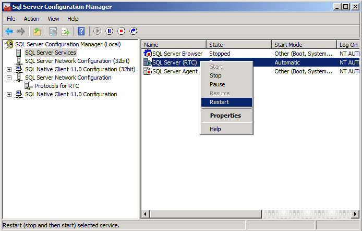Click the blue Help question mark icon
The width and height of the screenshot is (362, 231).
[x=81, y=31]
